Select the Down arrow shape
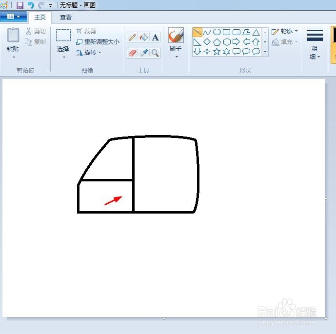The height and width of the screenshot is (334, 336). click(197, 51)
